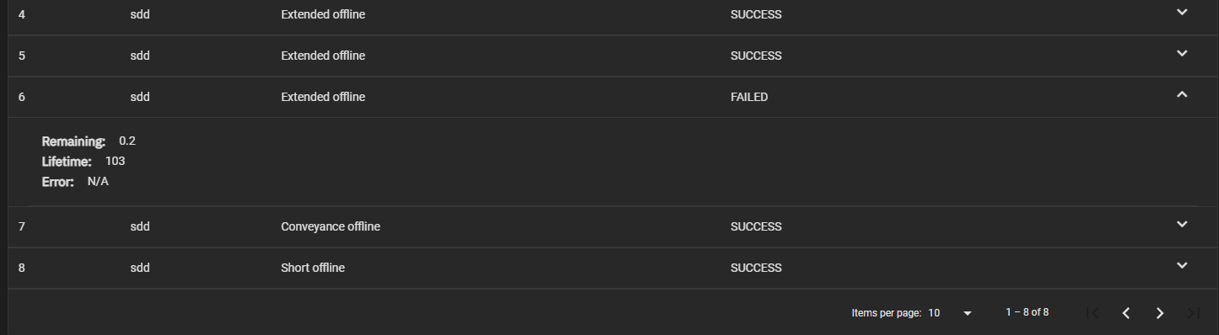The height and width of the screenshot is (335, 1219).
Task: Select the Short offline description cell
Action: pyautogui.click(x=313, y=268)
